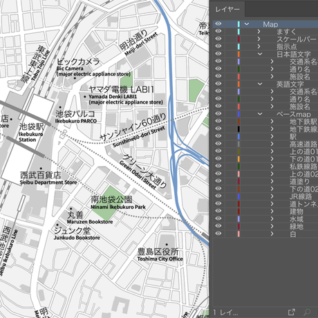Hide the Map layer via eye icon

click(x=218, y=24)
